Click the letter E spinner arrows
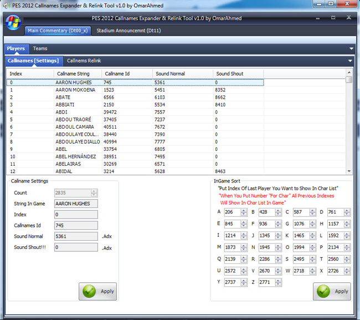Screen dimensions: 360x320 click(244, 224)
